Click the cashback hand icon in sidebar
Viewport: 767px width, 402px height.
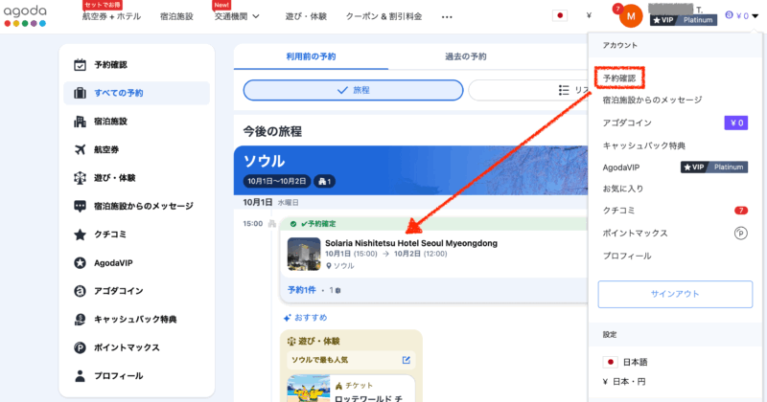pos(80,320)
